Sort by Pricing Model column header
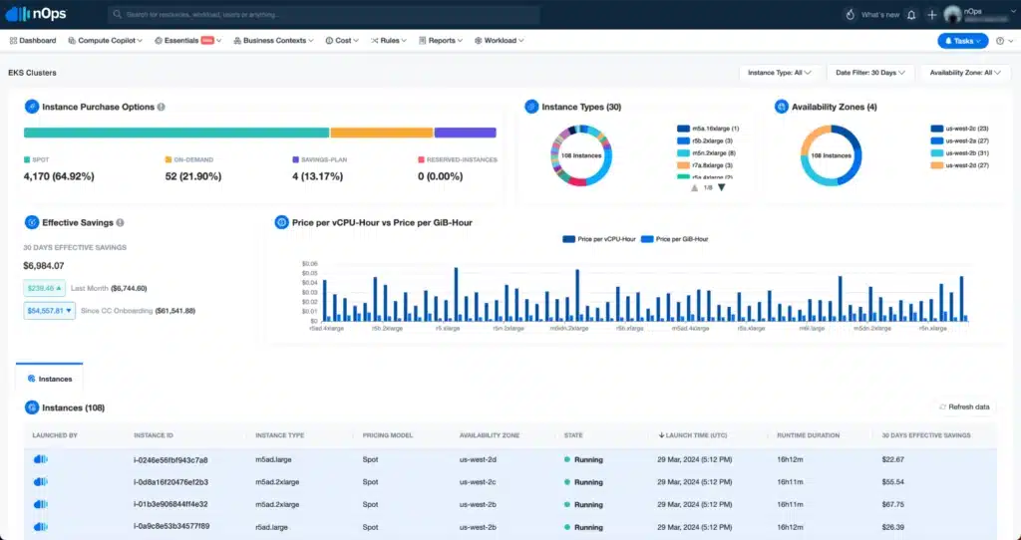The height and width of the screenshot is (540, 1021). (388, 435)
